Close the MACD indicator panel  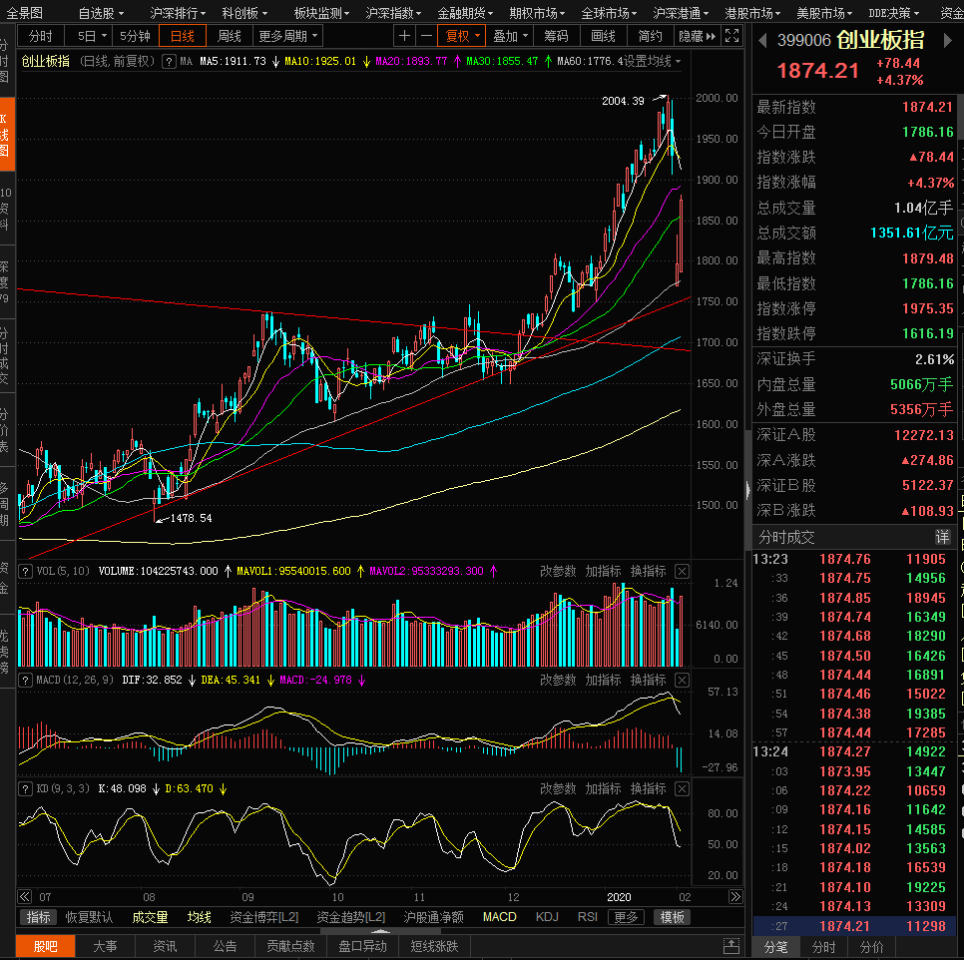682,681
